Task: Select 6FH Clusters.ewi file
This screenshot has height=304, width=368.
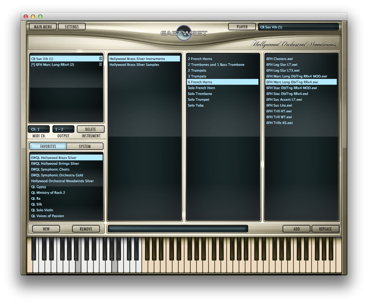Action: [301, 59]
